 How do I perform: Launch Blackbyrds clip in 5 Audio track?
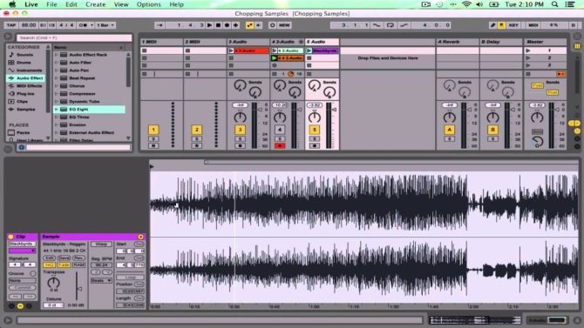click(x=309, y=50)
